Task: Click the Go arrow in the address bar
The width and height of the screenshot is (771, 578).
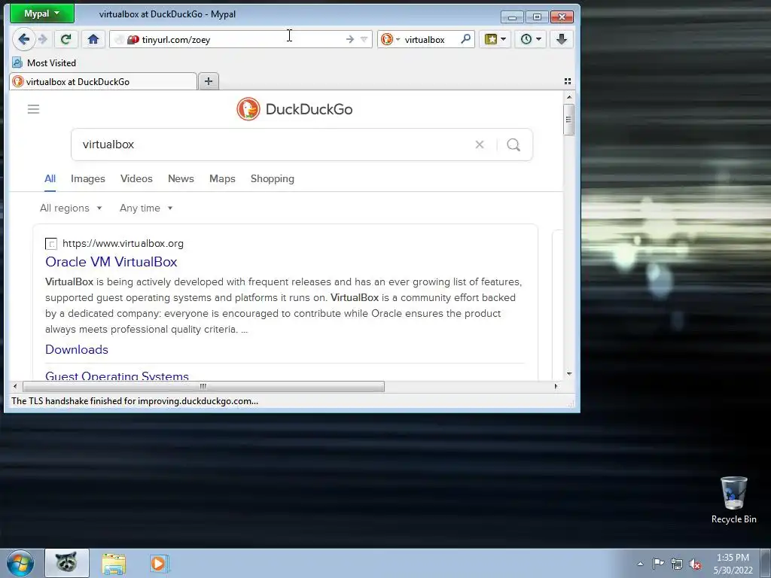Action: [349, 39]
